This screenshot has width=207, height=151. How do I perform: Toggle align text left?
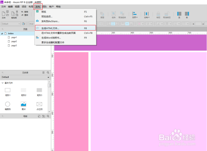point(109,24)
